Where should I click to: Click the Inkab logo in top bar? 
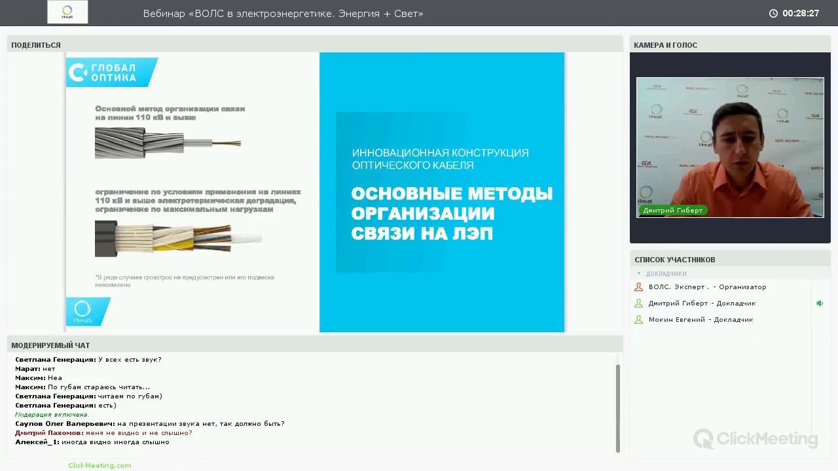[67, 12]
